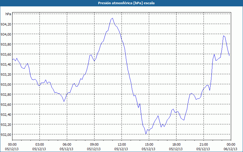Screen dimensions: 243x152
Task: Click the 06:00 time axis label
Action: pos(67,145)
